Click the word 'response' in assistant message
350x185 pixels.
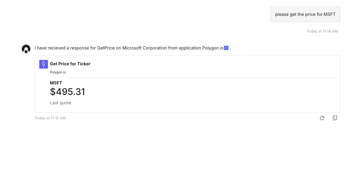(x=80, y=48)
